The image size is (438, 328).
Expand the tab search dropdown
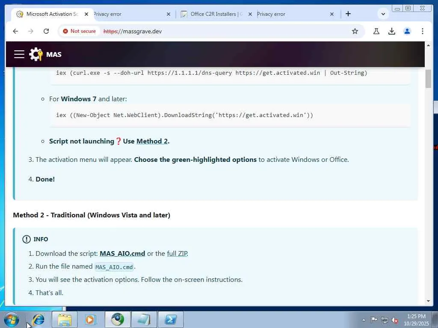383,14
